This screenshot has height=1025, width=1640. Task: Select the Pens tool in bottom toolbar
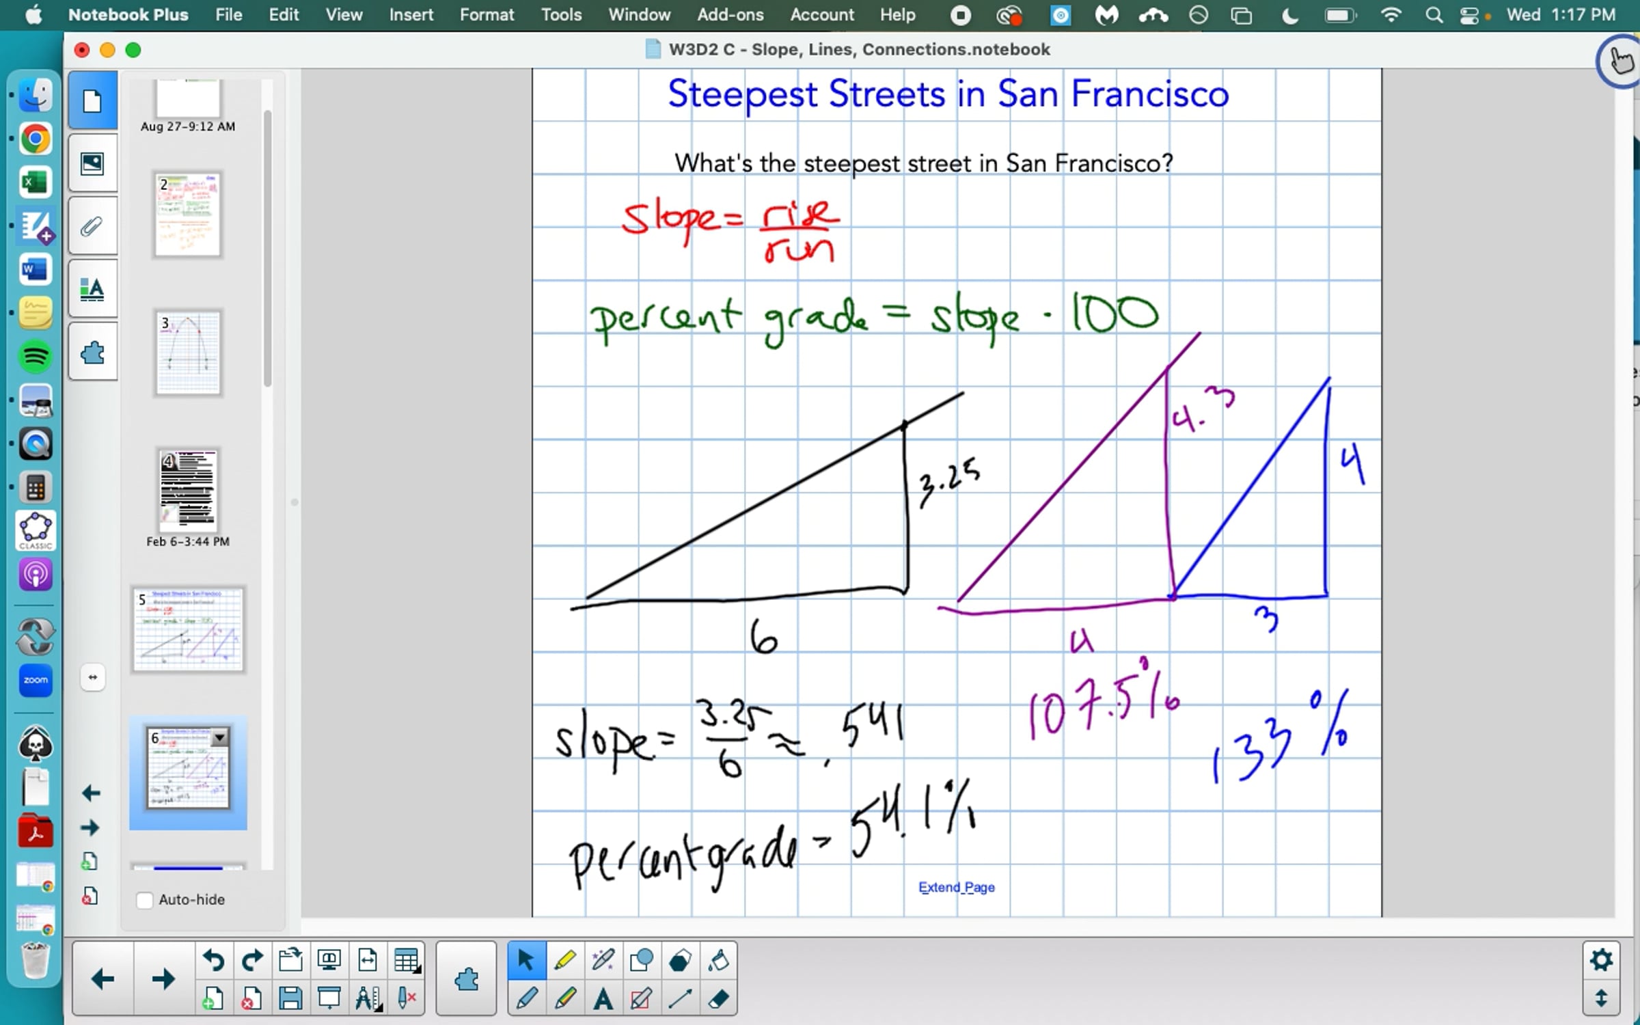[x=526, y=999]
